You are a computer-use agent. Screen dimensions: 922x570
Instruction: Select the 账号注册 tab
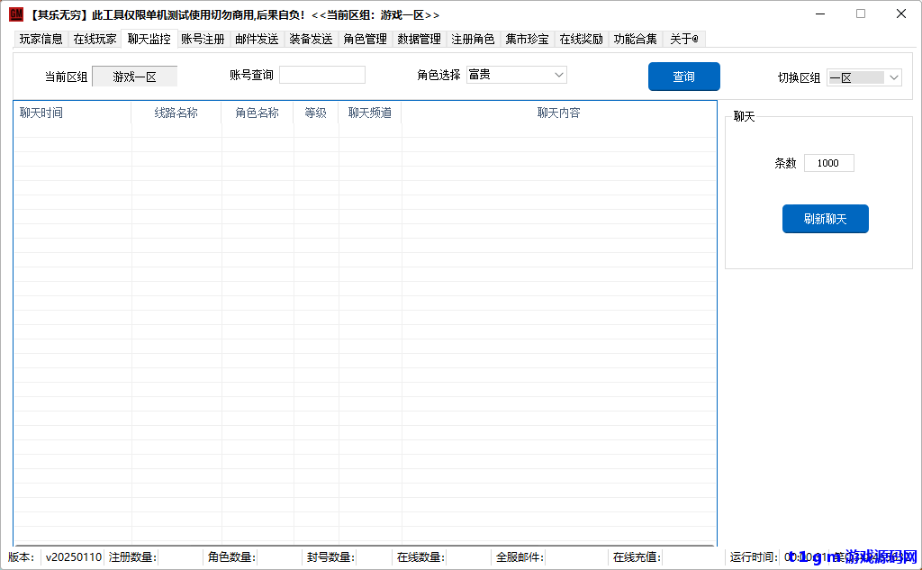(203, 40)
